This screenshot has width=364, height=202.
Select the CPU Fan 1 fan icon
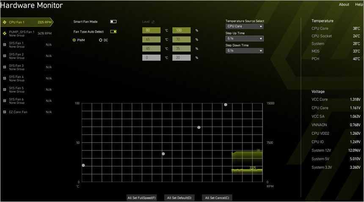click(x=5, y=22)
